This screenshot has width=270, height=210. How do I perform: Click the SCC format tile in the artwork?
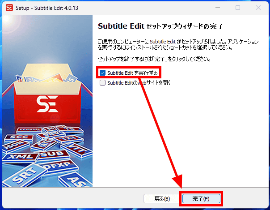[x=19, y=137]
